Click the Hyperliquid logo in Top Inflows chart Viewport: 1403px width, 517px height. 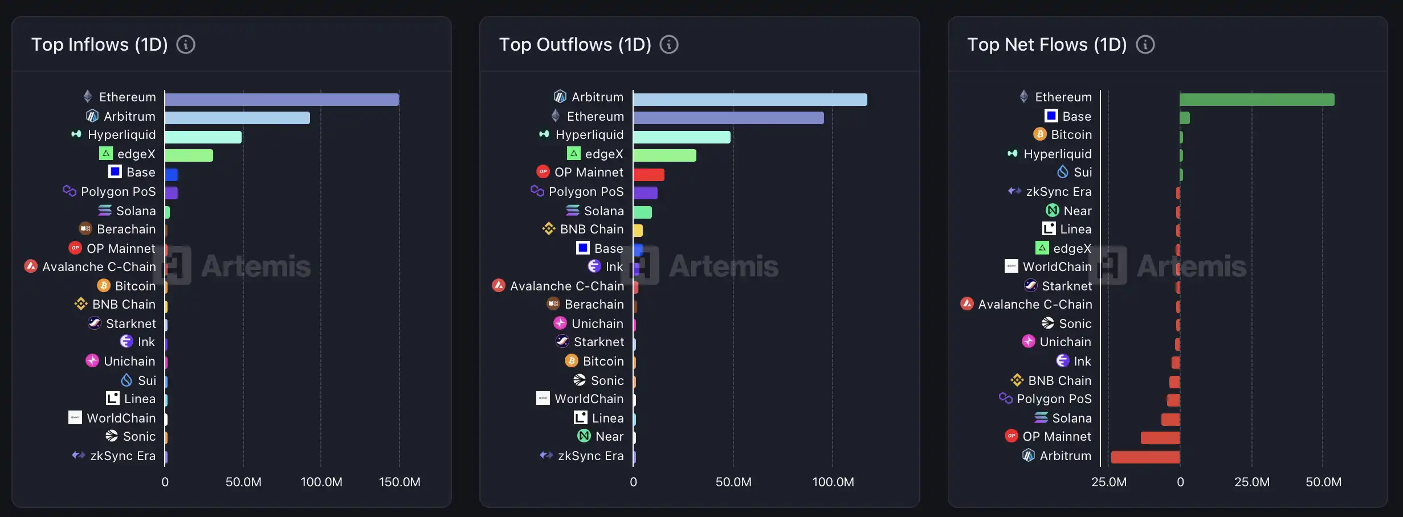click(76, 134)
